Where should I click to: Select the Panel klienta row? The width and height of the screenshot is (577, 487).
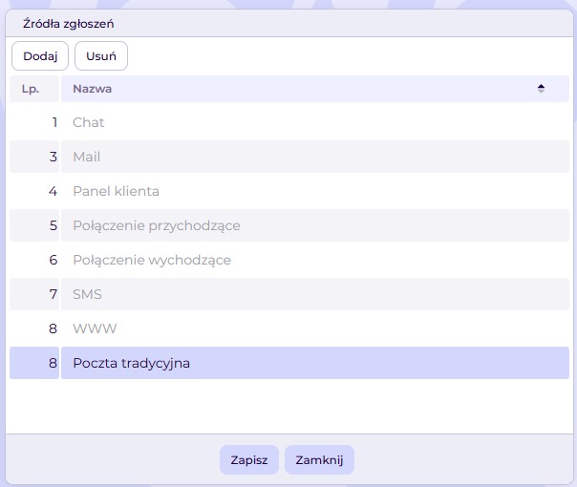tap(289, 191)
